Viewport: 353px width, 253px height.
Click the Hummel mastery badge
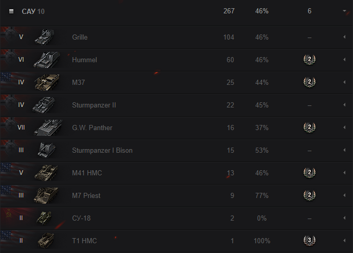coord(309,60)
